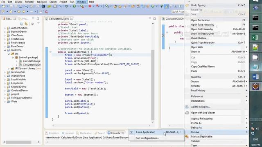Image resolution: width=262 pixels, height=147 pixels.
Task: Toggle Mark Occurrences highlighted toolbar button
Action: pyautogui.click(x=167, y=7)
